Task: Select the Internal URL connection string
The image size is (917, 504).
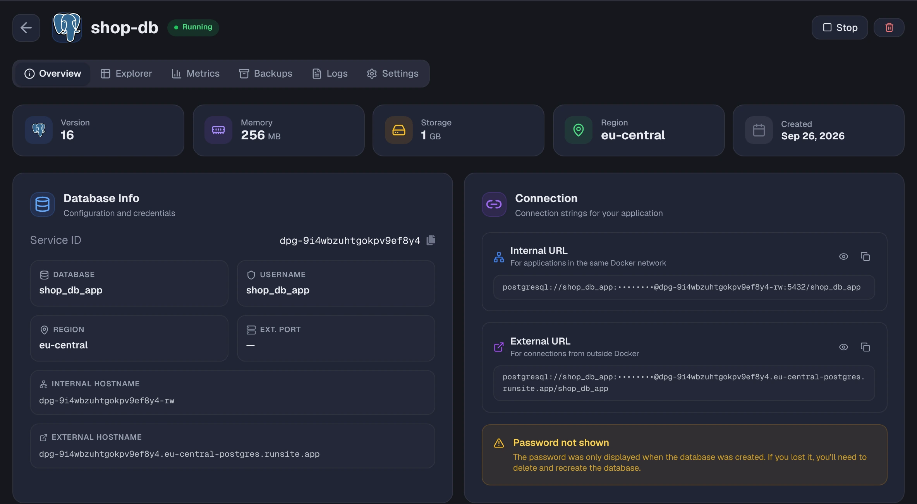Action: 684,287
